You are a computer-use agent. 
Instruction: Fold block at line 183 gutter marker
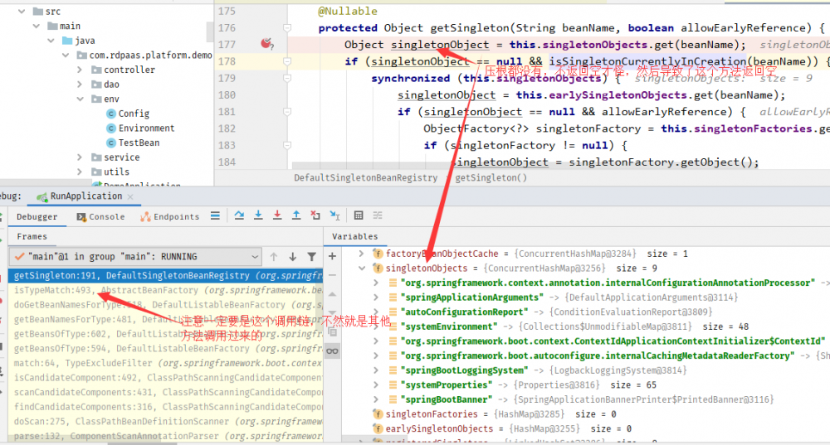pyautogui.click(x=287, y=145)
